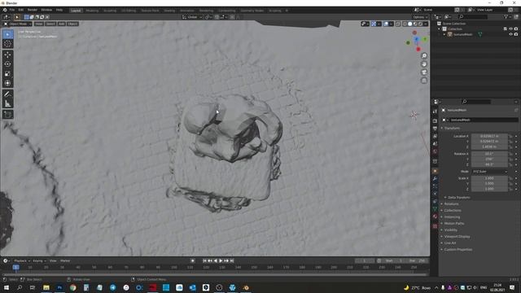Disable Collection in renders camera icon

click(x=516, y=29)
